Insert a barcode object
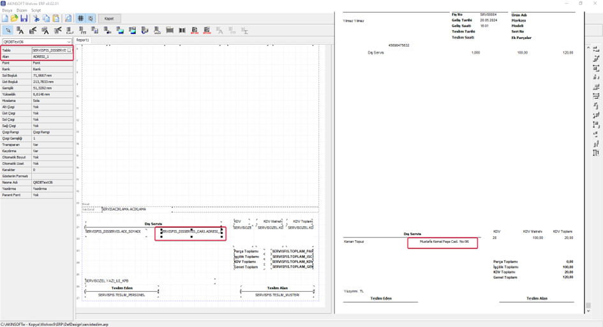 [x=182, y=31]
